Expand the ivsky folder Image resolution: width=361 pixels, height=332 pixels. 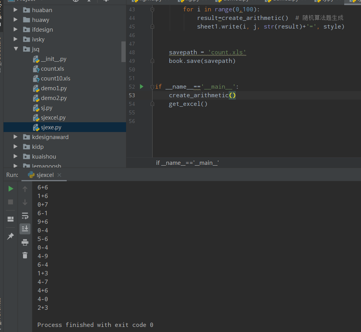[16, 39]
